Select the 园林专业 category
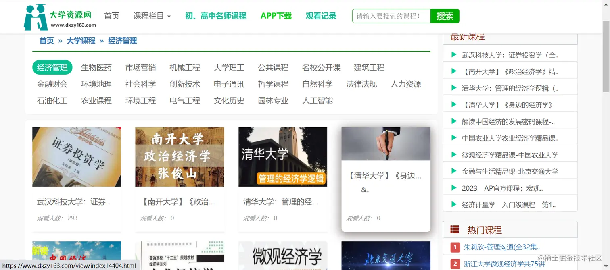The image size is (610, 270). click(273, 100)
